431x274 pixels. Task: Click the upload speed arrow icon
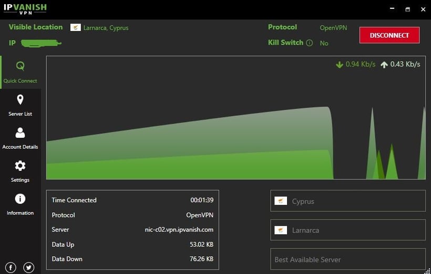tap(384, 64)
